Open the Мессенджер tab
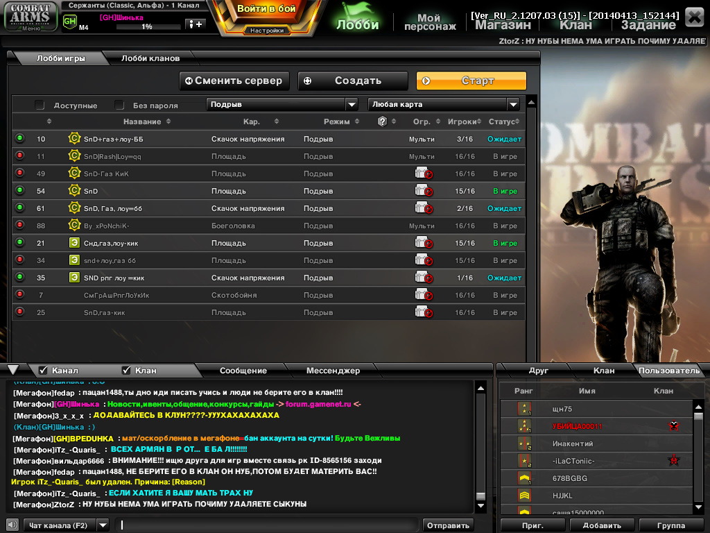The width and height of the screenshot is (710, 533). tap(333, 371)
